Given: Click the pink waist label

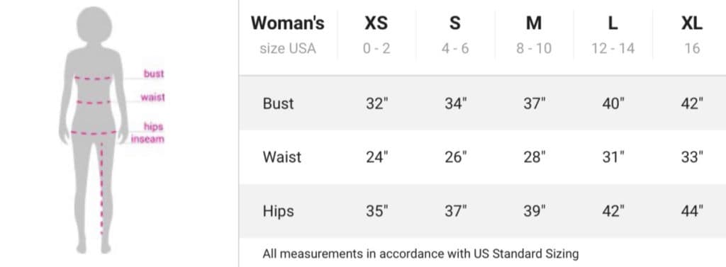Looking at the screenshot, I should point(152,98).
